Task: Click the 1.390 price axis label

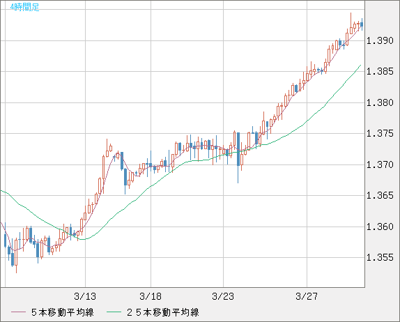Action: point(380,40)
